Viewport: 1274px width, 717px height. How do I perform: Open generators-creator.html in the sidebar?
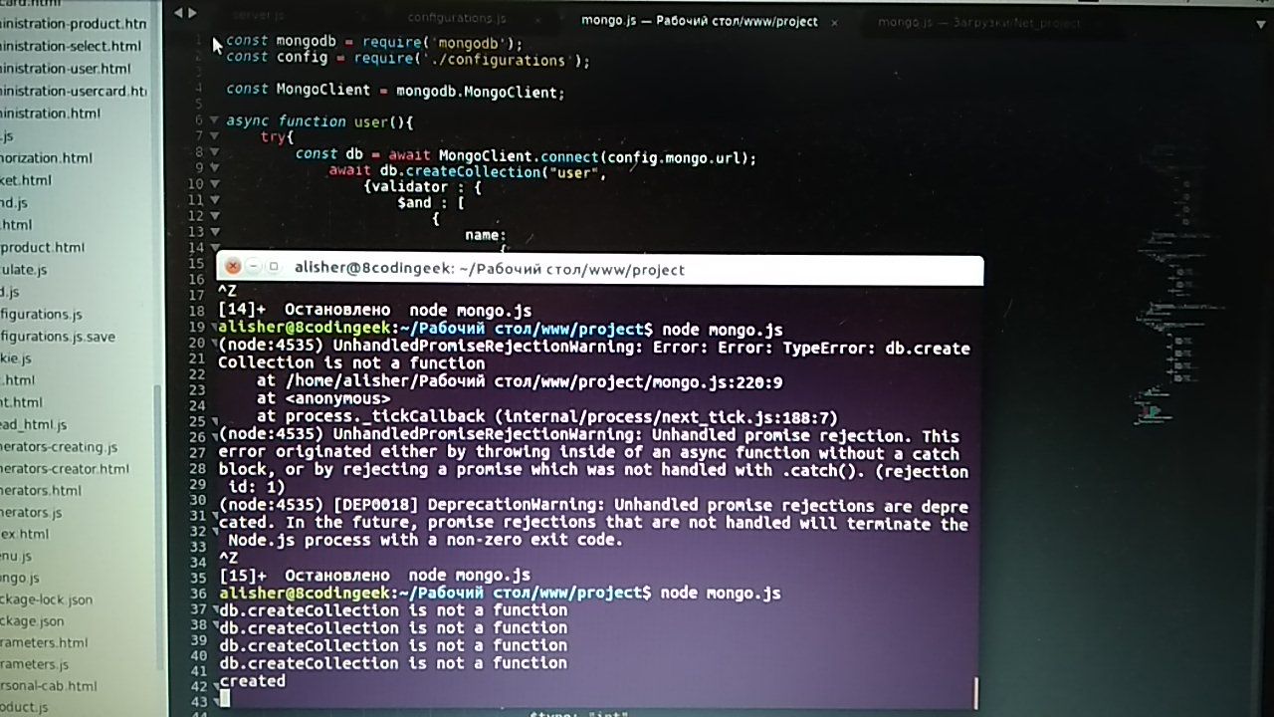pyautogui.click(x=66, y=469)
